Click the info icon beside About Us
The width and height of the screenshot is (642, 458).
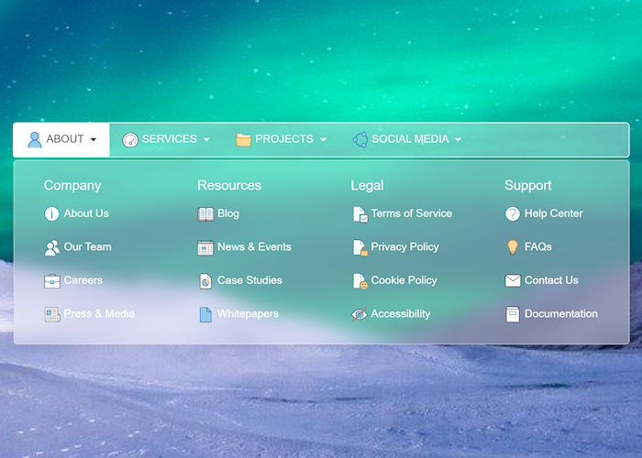51,213
